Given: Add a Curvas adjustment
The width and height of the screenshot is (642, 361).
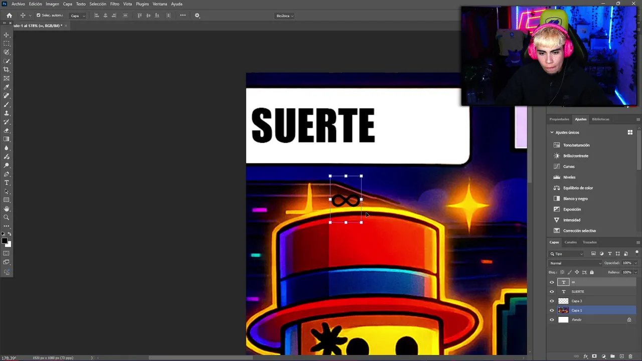Looking at the screenshot, I should 569,166.
